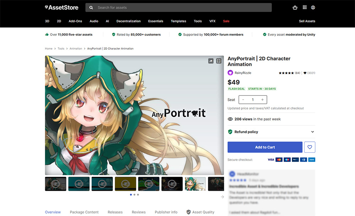Open the Add-Ons category menu
The image size is (355, 216).
[75, 21]
